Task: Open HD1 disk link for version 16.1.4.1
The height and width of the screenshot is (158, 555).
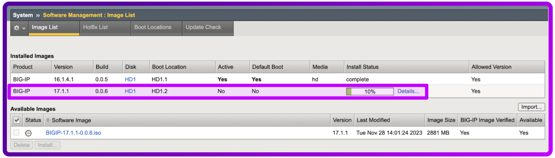Action: [x=130, y=80]
